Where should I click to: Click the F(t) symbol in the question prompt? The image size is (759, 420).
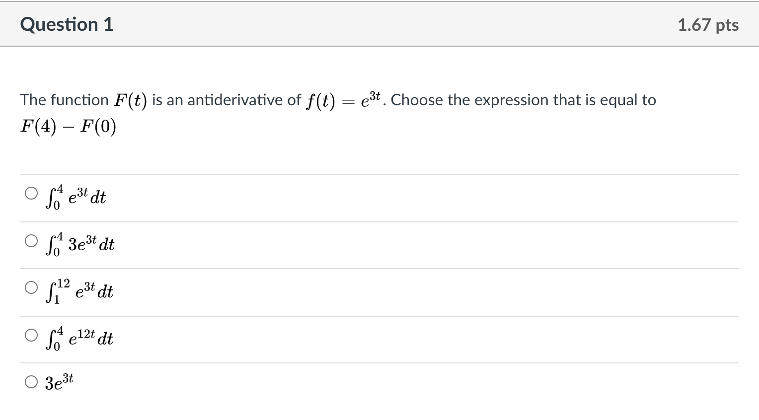[x=131, y=101]
